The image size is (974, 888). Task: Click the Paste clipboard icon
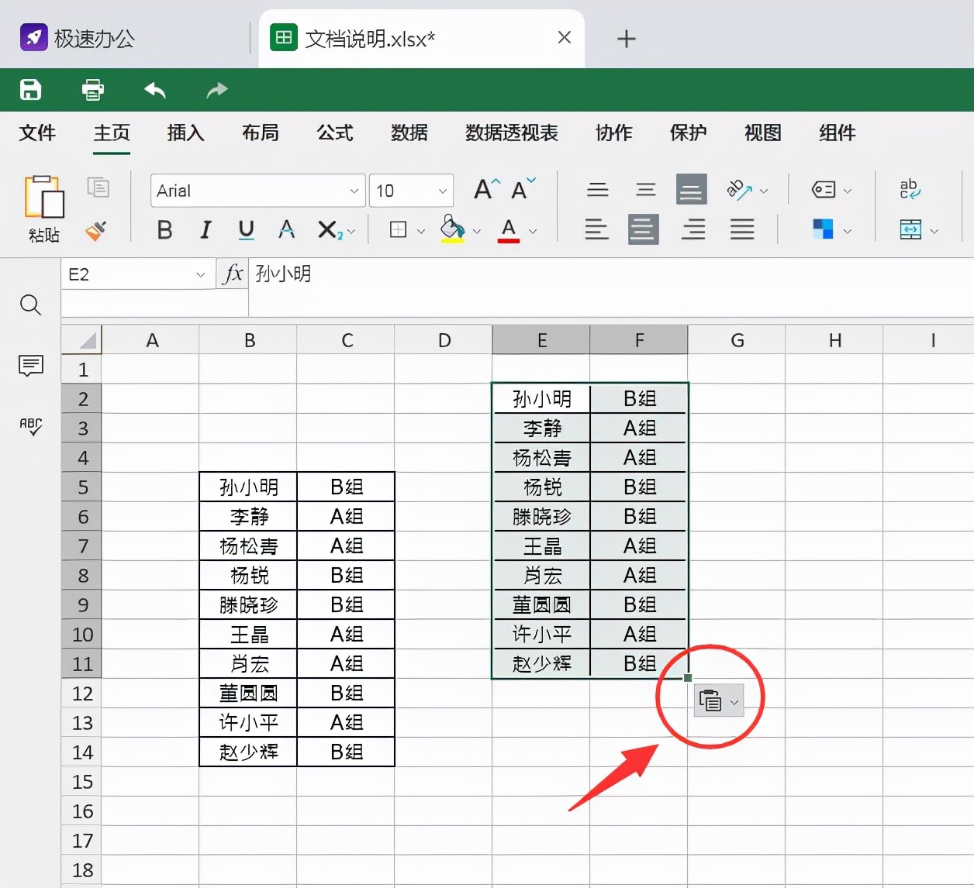tap(43, 198)
